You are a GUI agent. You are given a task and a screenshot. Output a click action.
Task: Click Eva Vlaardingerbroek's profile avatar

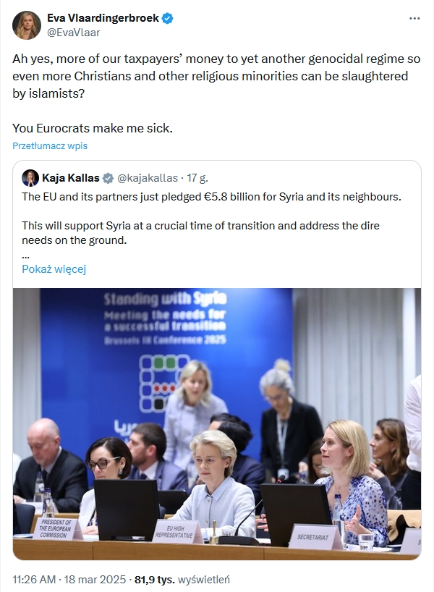tap(27, 25)
